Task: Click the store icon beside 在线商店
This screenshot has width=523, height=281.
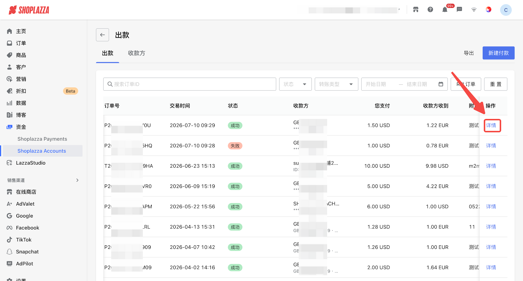Action: click(x=9, y=192)
